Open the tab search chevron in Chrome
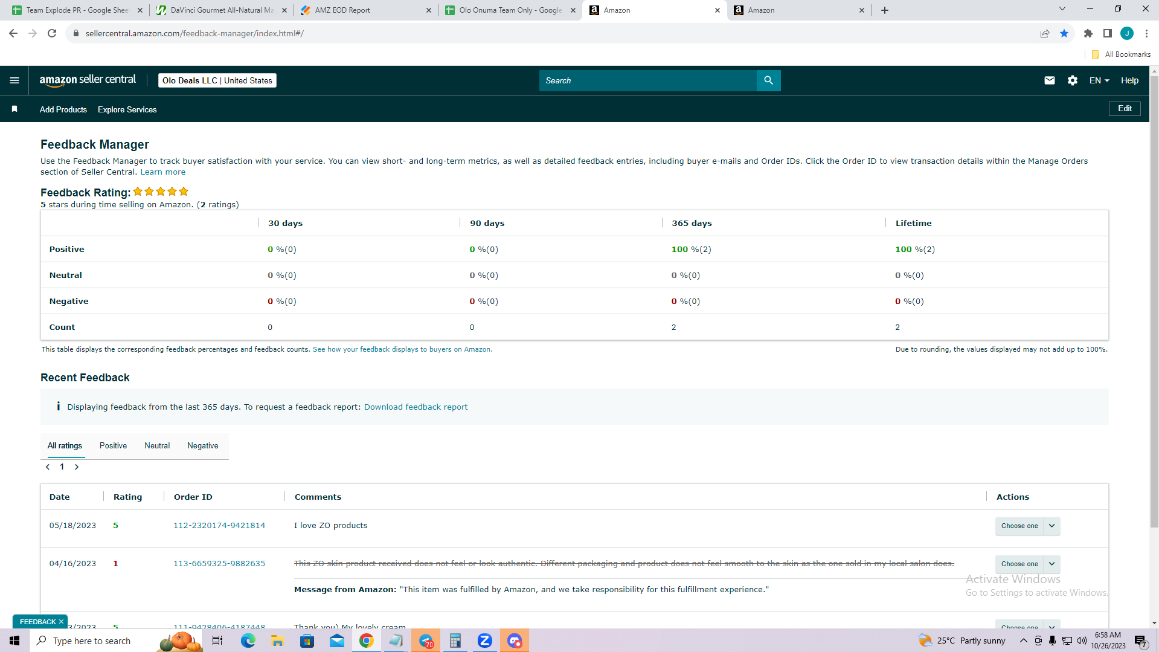The height and width of the screenshot is (652, 1159). coord(1062,9)
